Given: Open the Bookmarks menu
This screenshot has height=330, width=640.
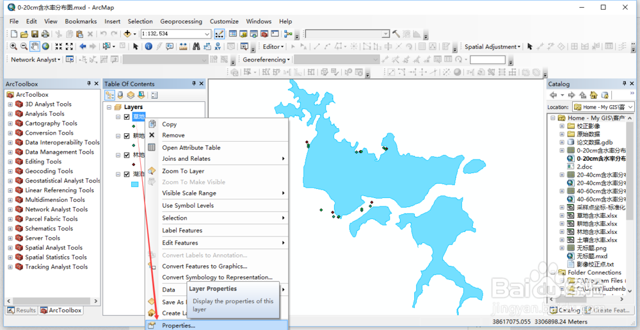Looking at the screenshot, I should coord(81,21).
